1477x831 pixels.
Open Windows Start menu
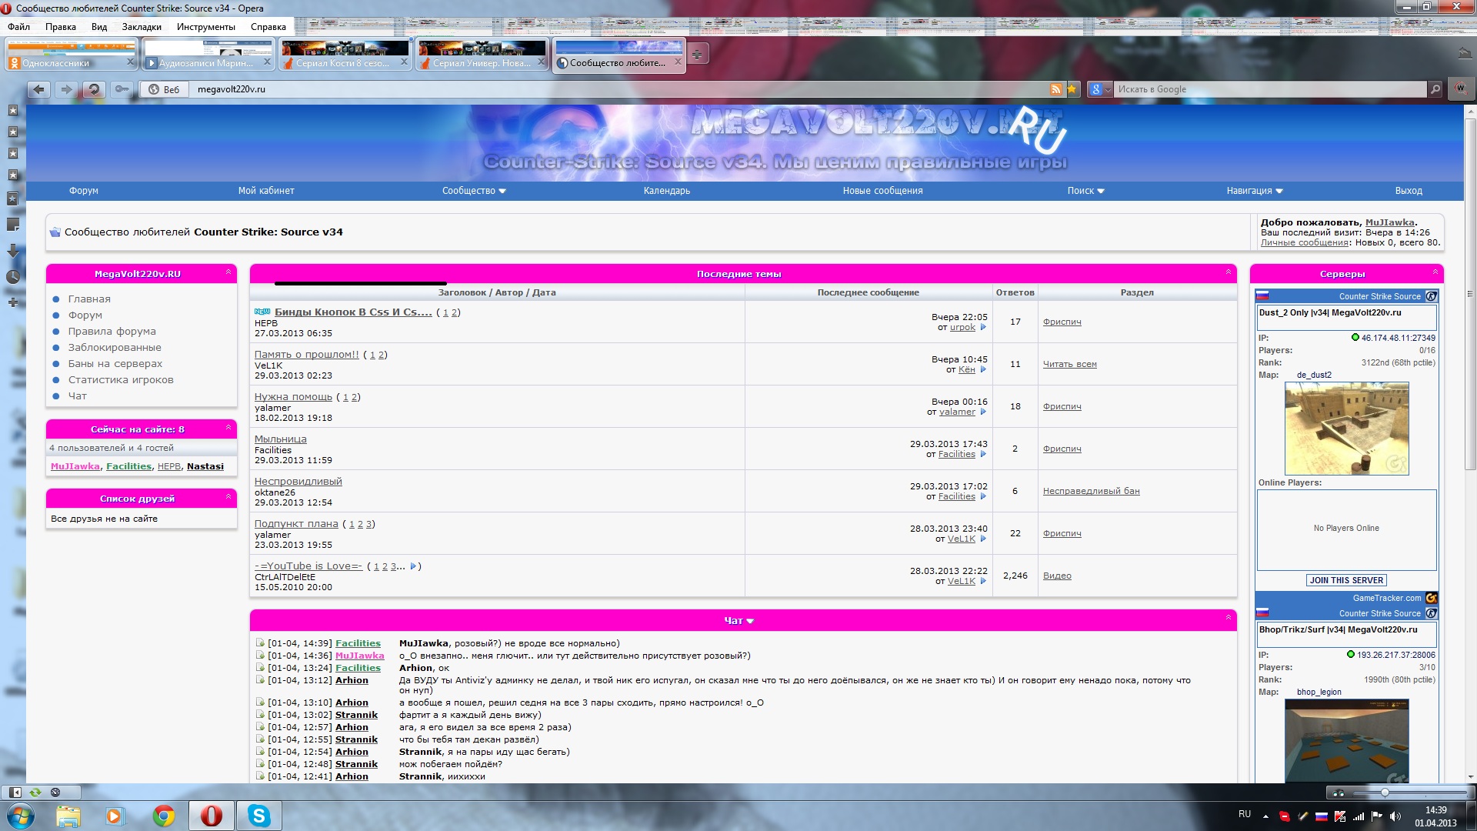click(x=21, y=816)
